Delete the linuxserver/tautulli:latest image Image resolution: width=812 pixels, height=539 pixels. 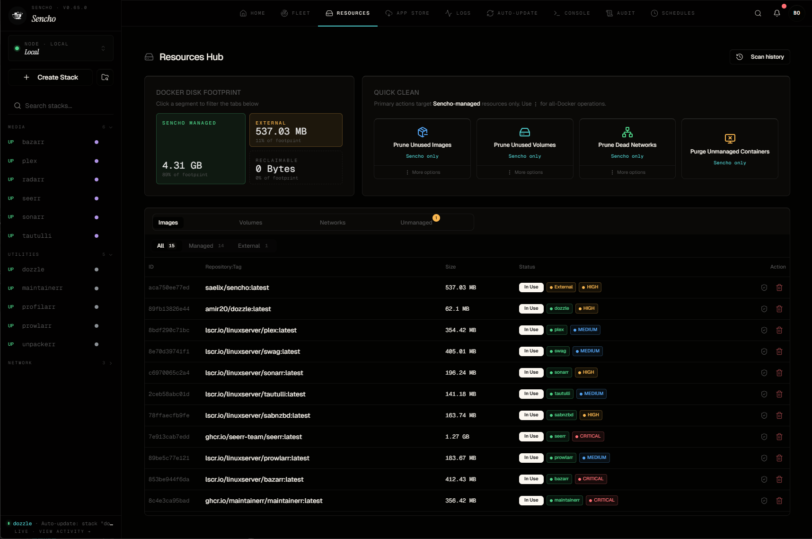tap(779, 394)
